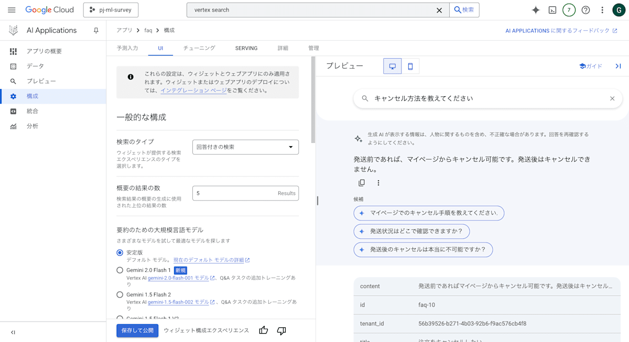The image size is (629, 342).
Task: Click tenant_id value 56b39526-b271-4b03-92b6-f9ac576cb4f8
Action: tap(472, 324)
